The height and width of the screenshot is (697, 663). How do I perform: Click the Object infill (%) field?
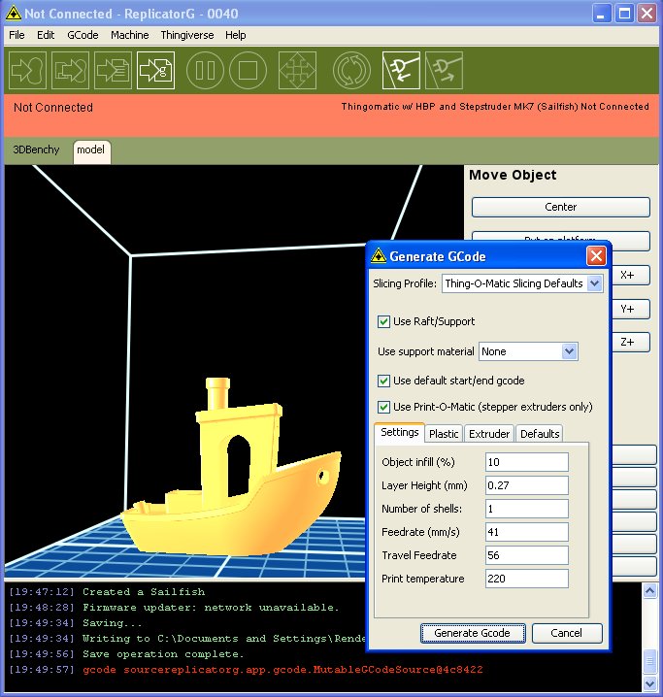(526, 462)
